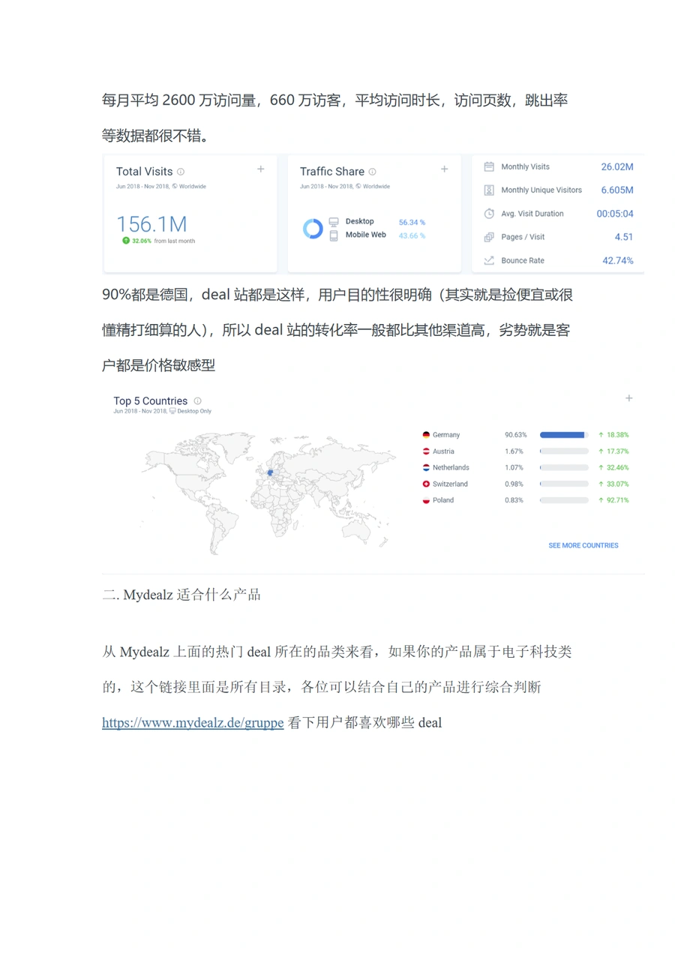Click highlighted Germany on the world map
Viewport: 675px width, 954px height.
270,472
